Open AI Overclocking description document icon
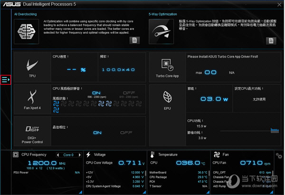Image resolution: width=285 pixels, height=195 pixels. click(134, 40)
